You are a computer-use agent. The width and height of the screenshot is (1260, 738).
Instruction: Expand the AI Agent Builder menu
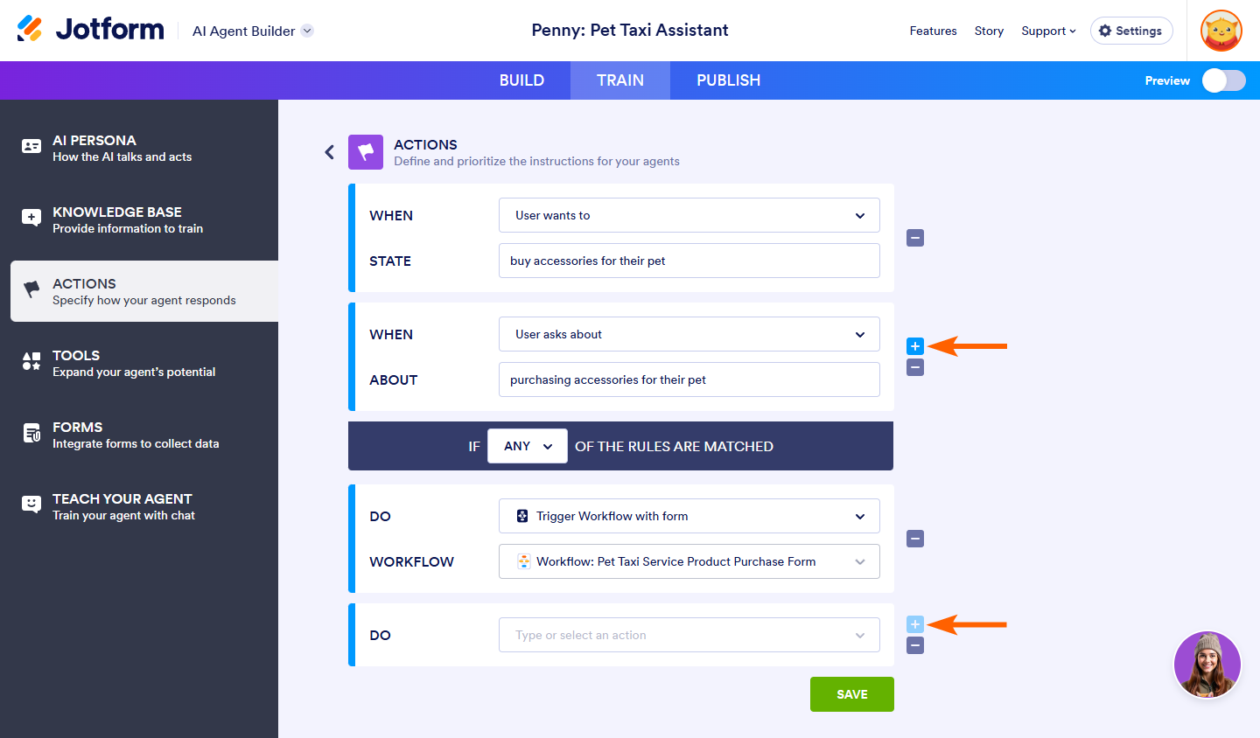(x=307, y=31)
